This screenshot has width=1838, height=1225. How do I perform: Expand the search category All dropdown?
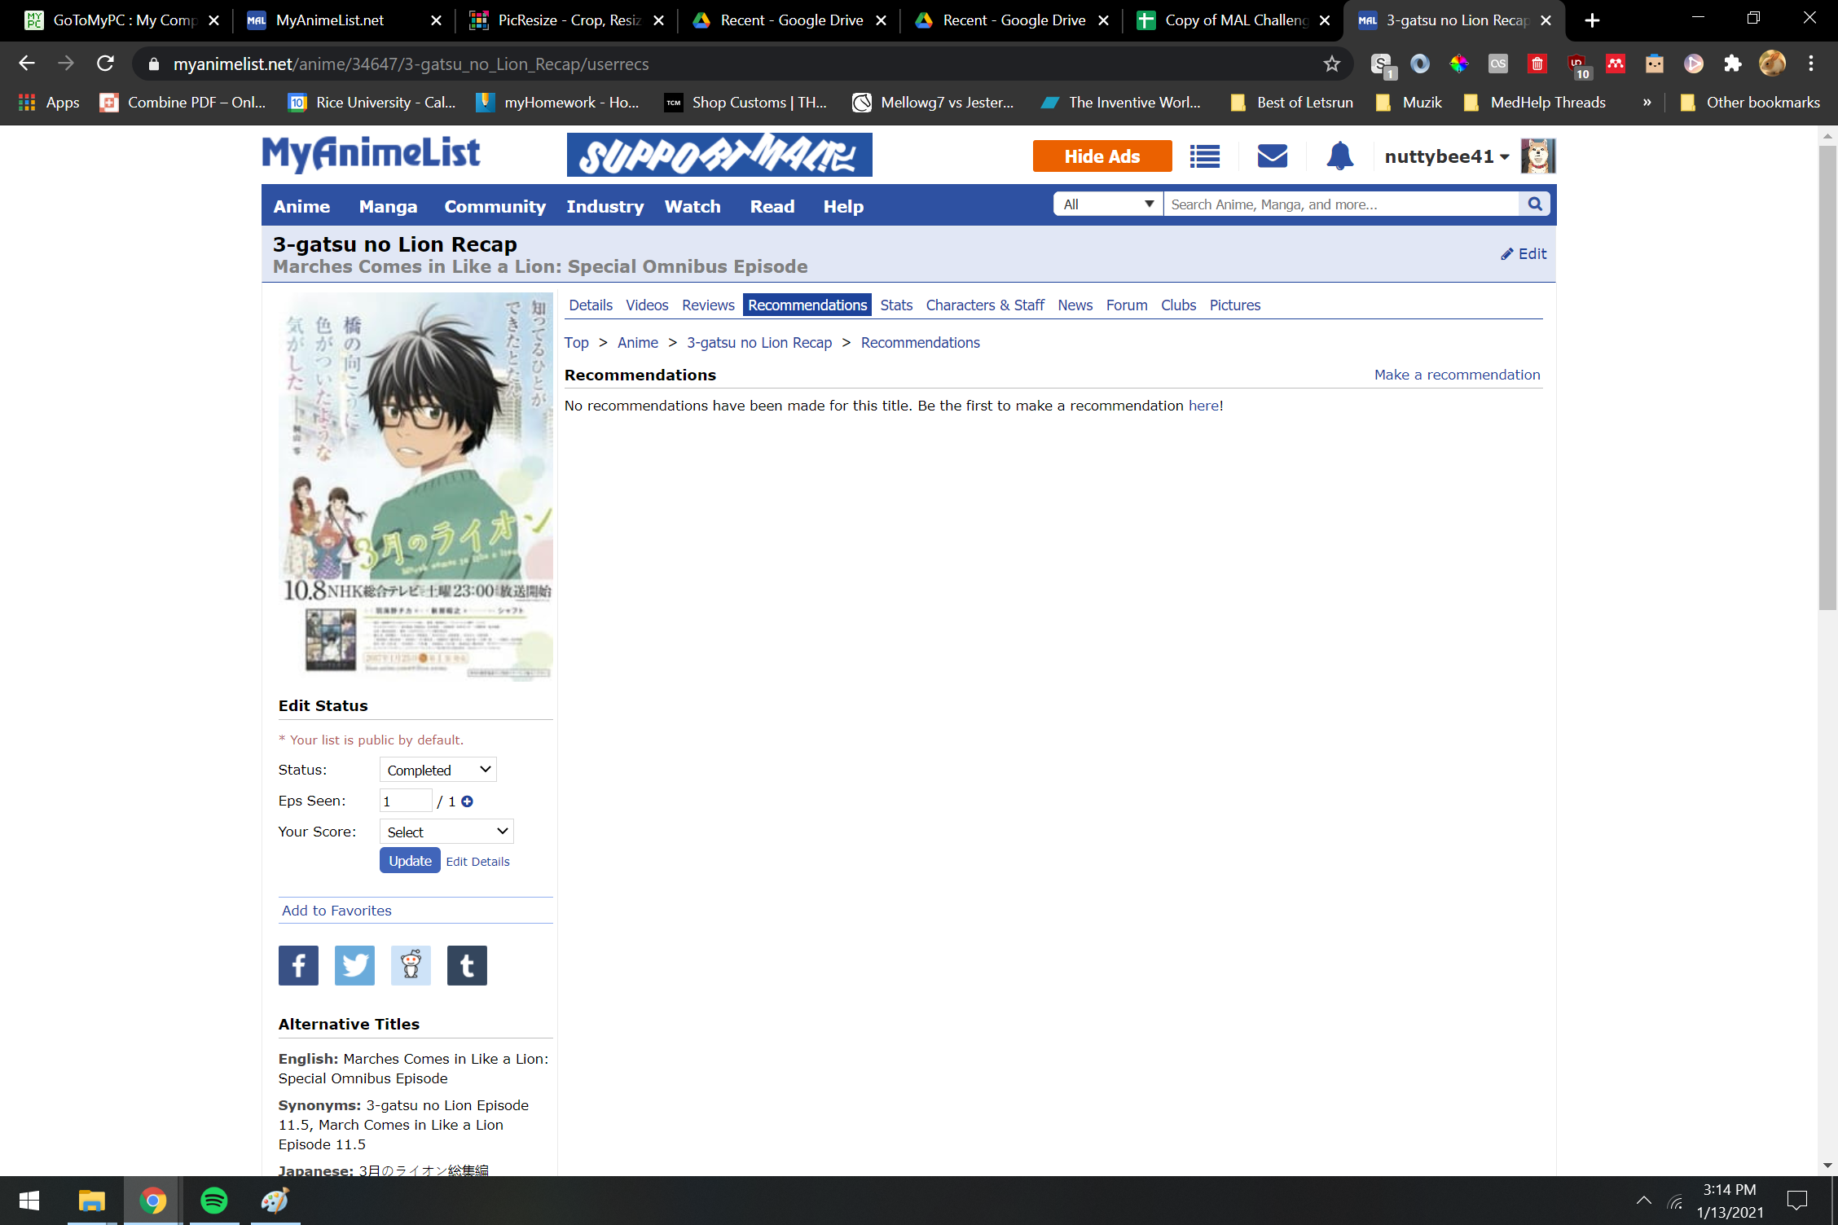point(1107,204)
